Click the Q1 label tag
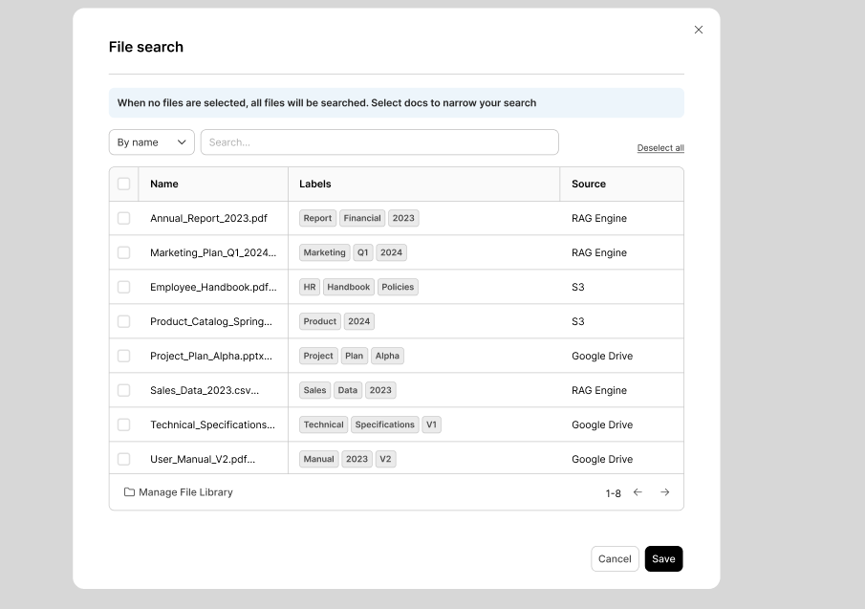Viewport: 865px width, 609px height. coord(362,252)
